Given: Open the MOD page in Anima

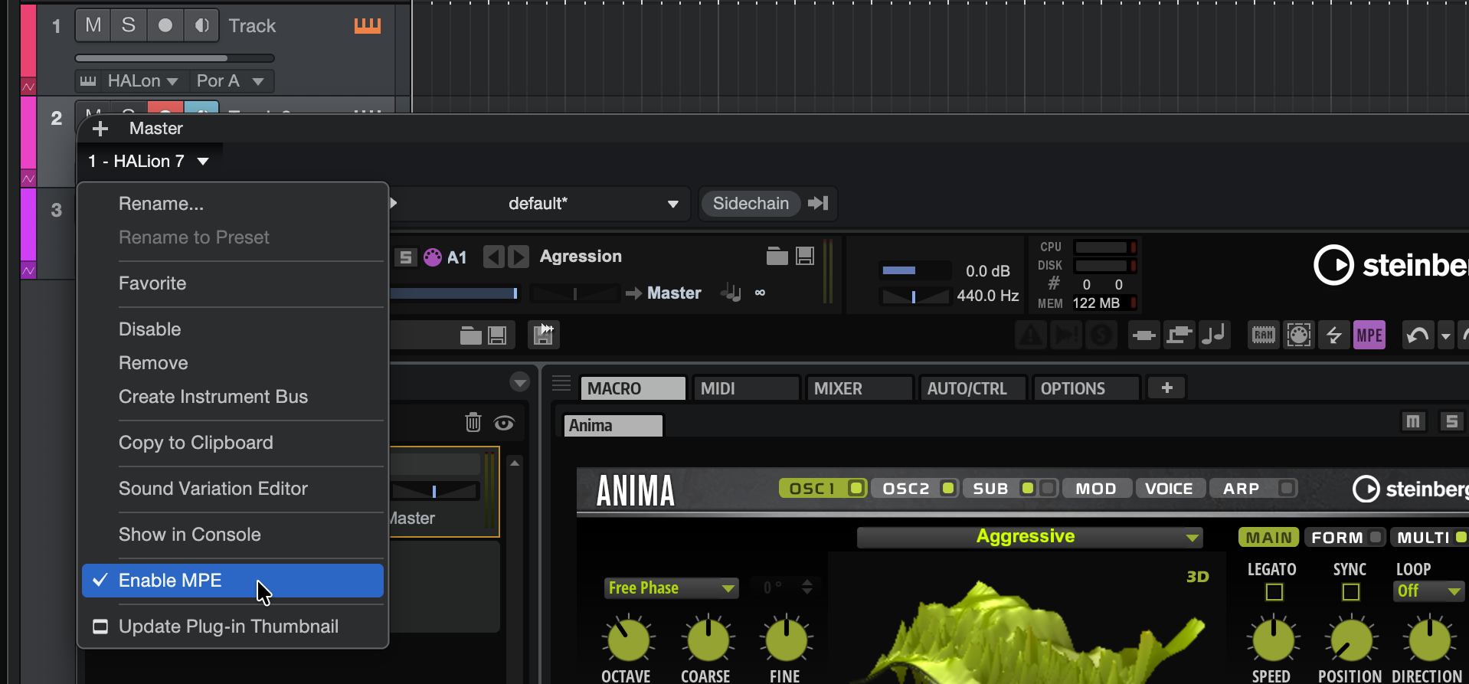Looking at the screenshot, I should (x=1096, y=489).
